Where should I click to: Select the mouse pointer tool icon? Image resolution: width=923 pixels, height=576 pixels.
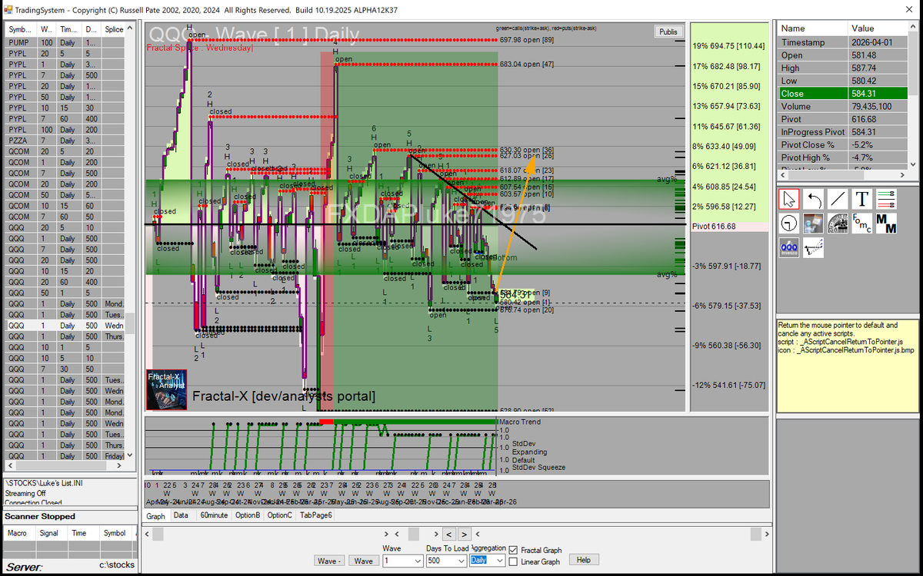coord(788,199)
